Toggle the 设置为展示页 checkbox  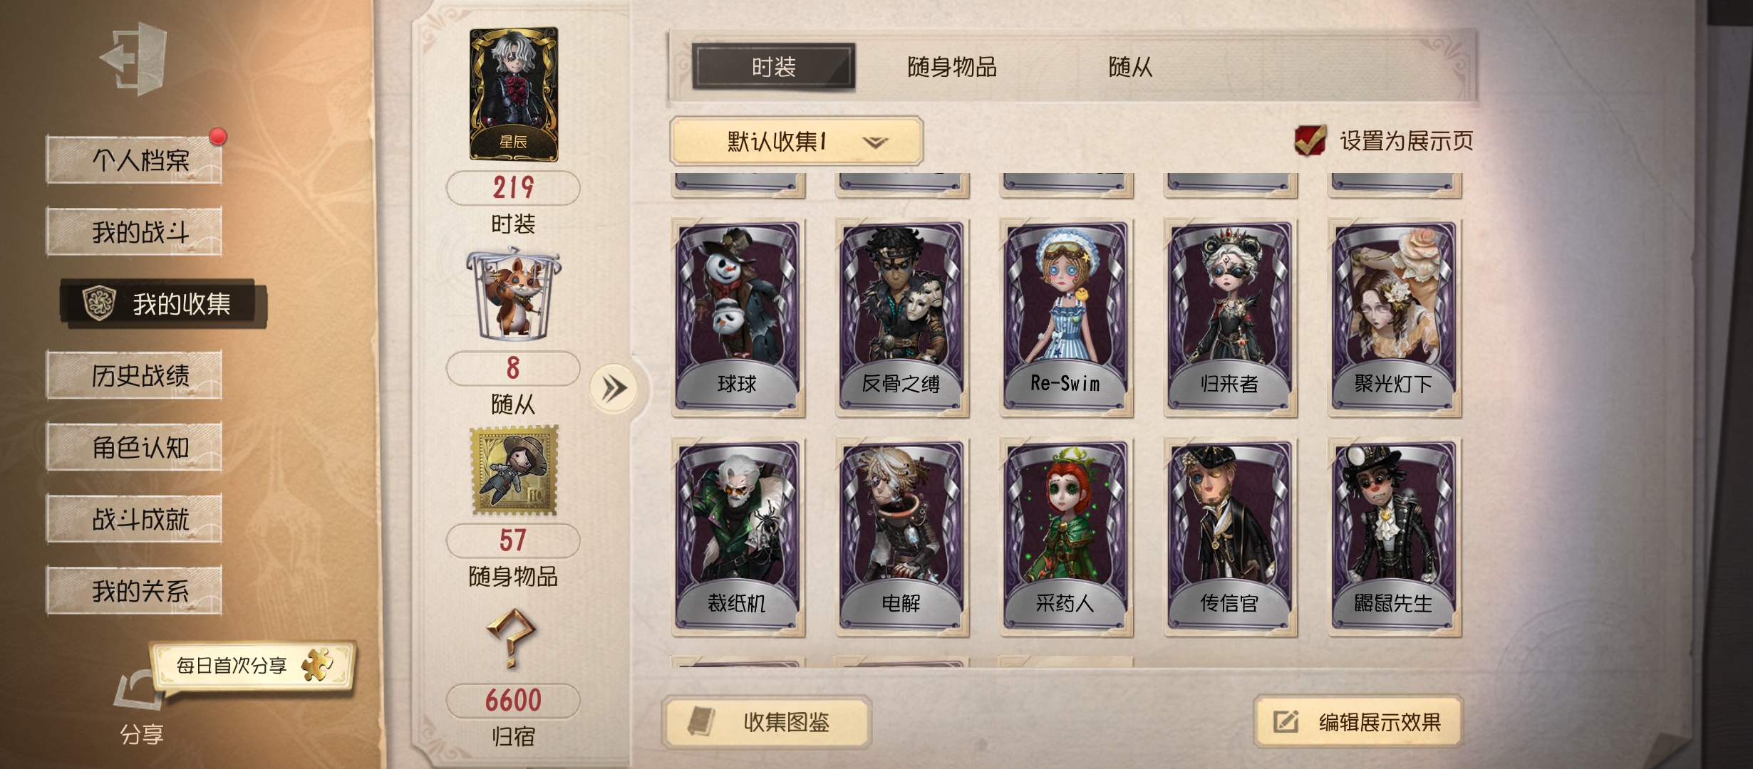[1310, 140]
